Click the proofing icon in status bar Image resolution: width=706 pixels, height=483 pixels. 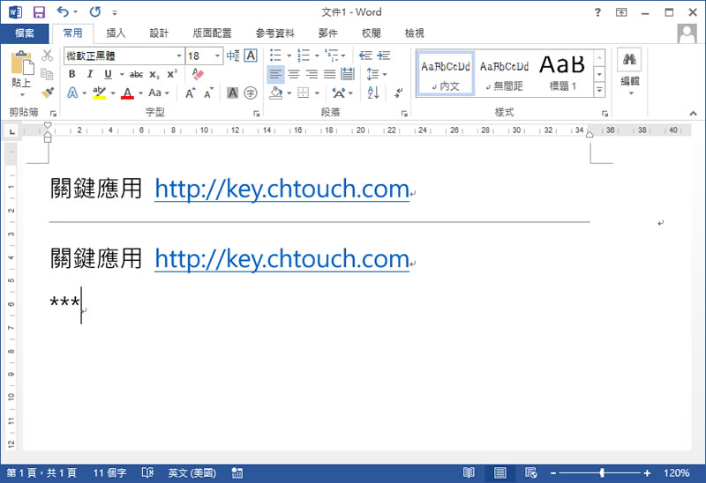[147, 472]
